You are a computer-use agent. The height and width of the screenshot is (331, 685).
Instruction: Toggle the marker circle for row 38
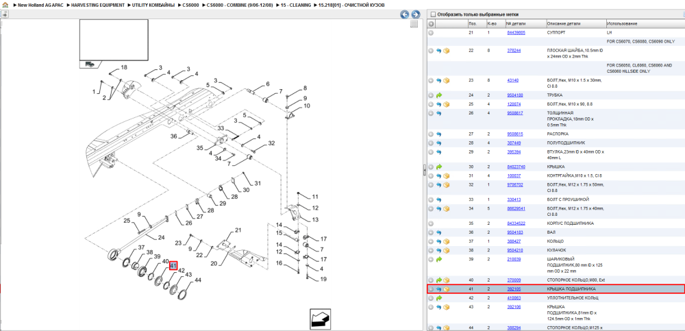click(x=431, y=251)
